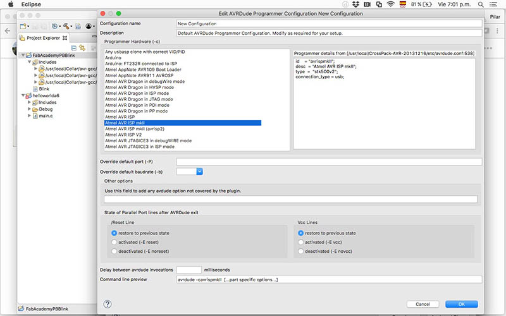This screenshot has height=316, width=506.
Task: Click the profile circle icon in Eclipse toolbar
Action: point(89,26)
